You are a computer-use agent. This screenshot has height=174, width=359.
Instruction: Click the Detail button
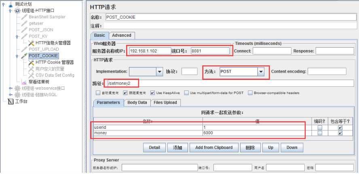point(154,147)
